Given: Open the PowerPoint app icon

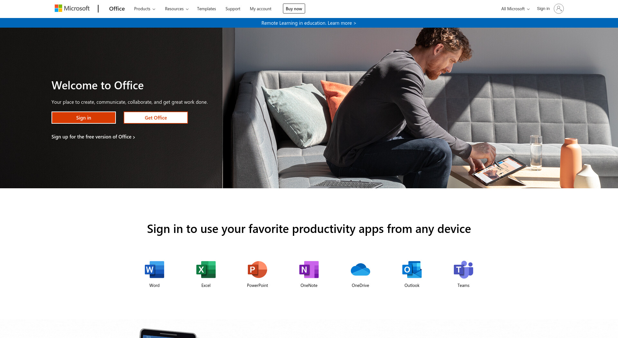Looking at the screenshot, I should (257, 269).
